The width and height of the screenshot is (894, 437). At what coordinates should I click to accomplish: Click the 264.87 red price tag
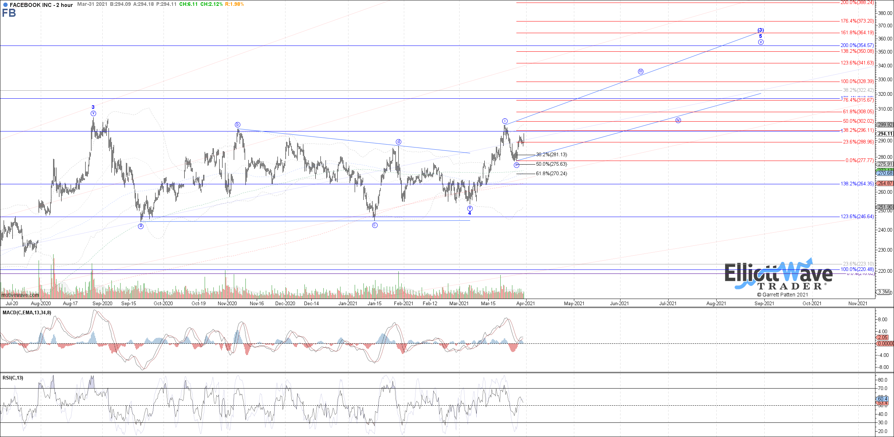click(x=885, y=183)
